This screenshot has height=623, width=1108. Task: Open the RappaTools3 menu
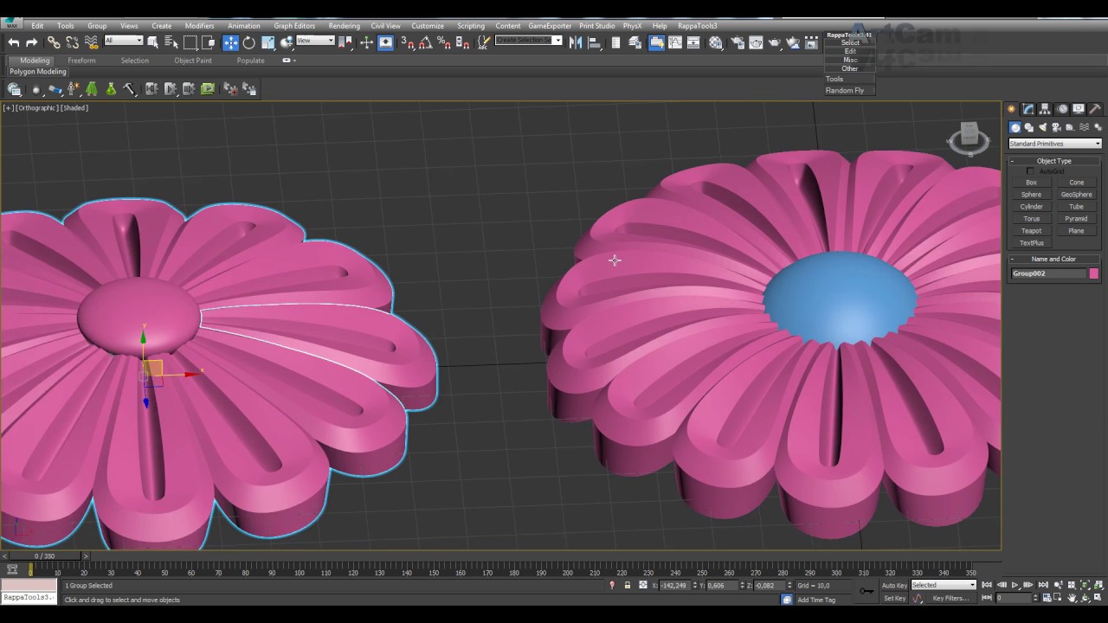click(x=697, y=26)
